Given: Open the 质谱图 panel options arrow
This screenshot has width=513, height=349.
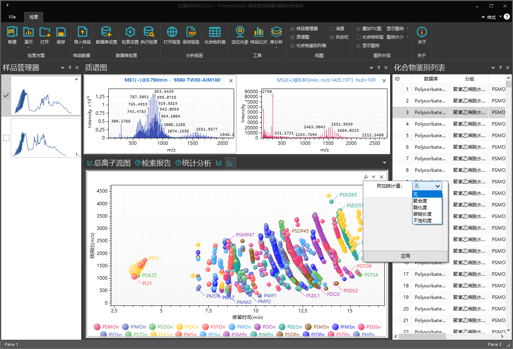Looking at the screenshot, I should click(371, 68).
